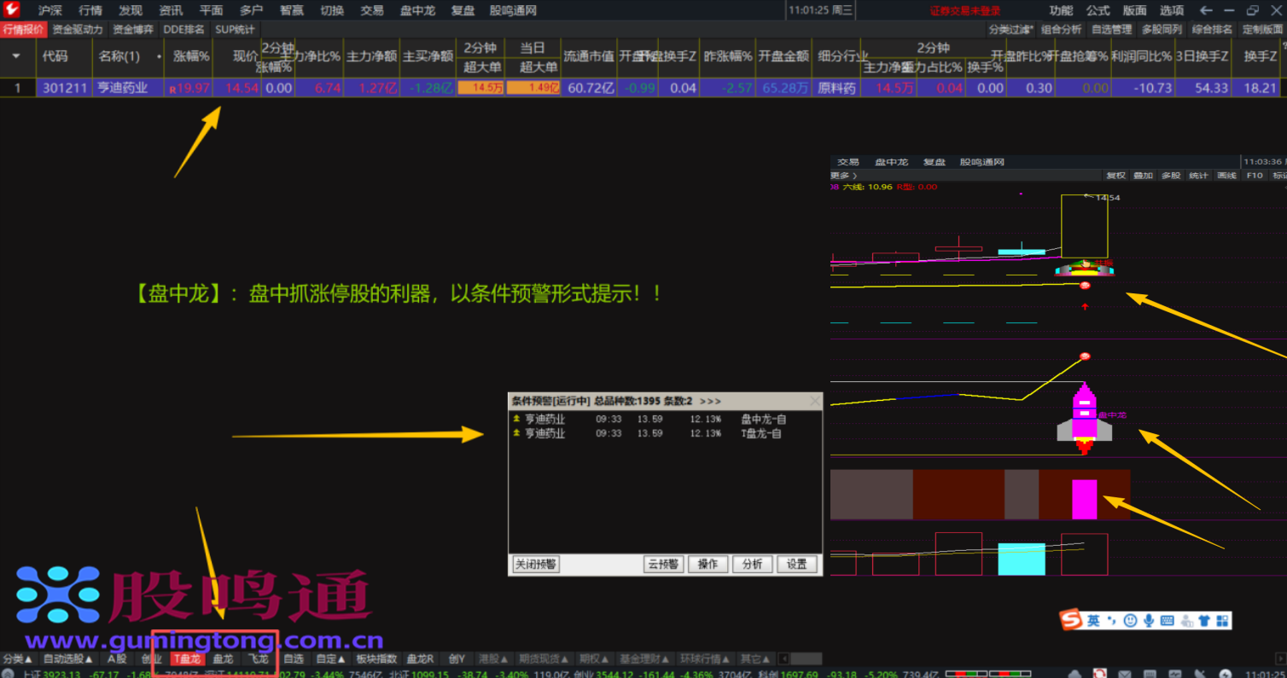Select the 盘龙 bottom tab
The image size is (1287, 678).
pyautogui.click(x=223, y=658)
